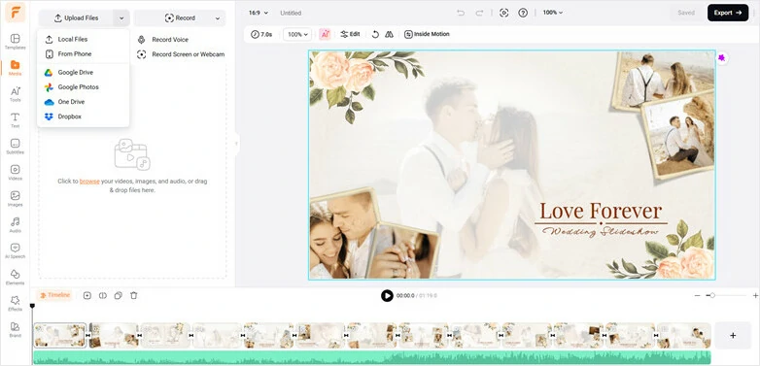Click the Export button
760x366 pixels.
728,13
